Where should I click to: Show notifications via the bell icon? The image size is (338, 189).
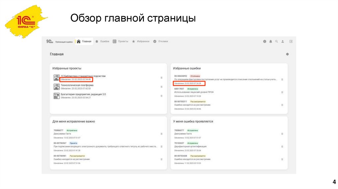point(271,41)
